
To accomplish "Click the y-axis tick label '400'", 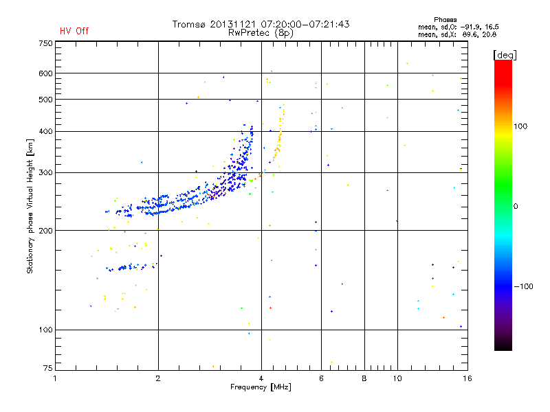I will tap(45, 131).
